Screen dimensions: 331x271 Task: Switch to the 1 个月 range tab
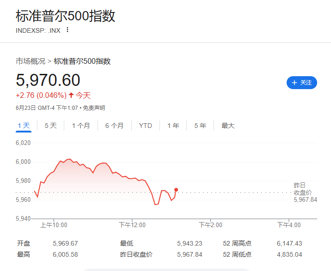click(81, 126)
